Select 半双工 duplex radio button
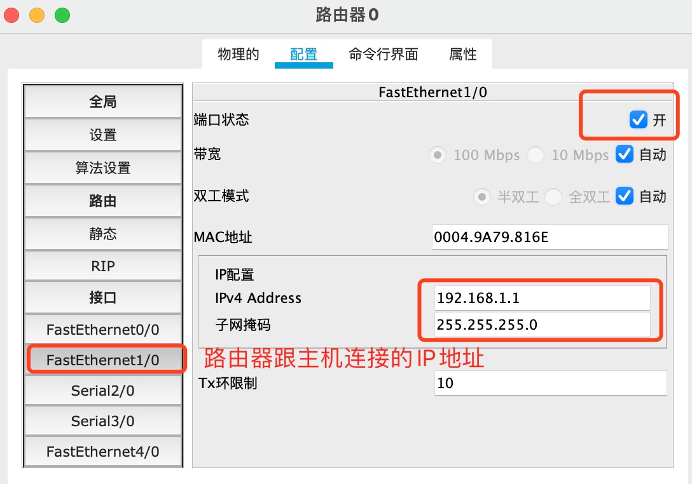Screen dimensions: 692x484 (x=481, y=197)
